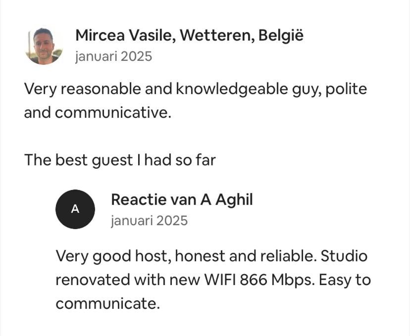Click the text 'and communicative.'
The height and width of the screenshot is (336, 410).
pos(98,113)
